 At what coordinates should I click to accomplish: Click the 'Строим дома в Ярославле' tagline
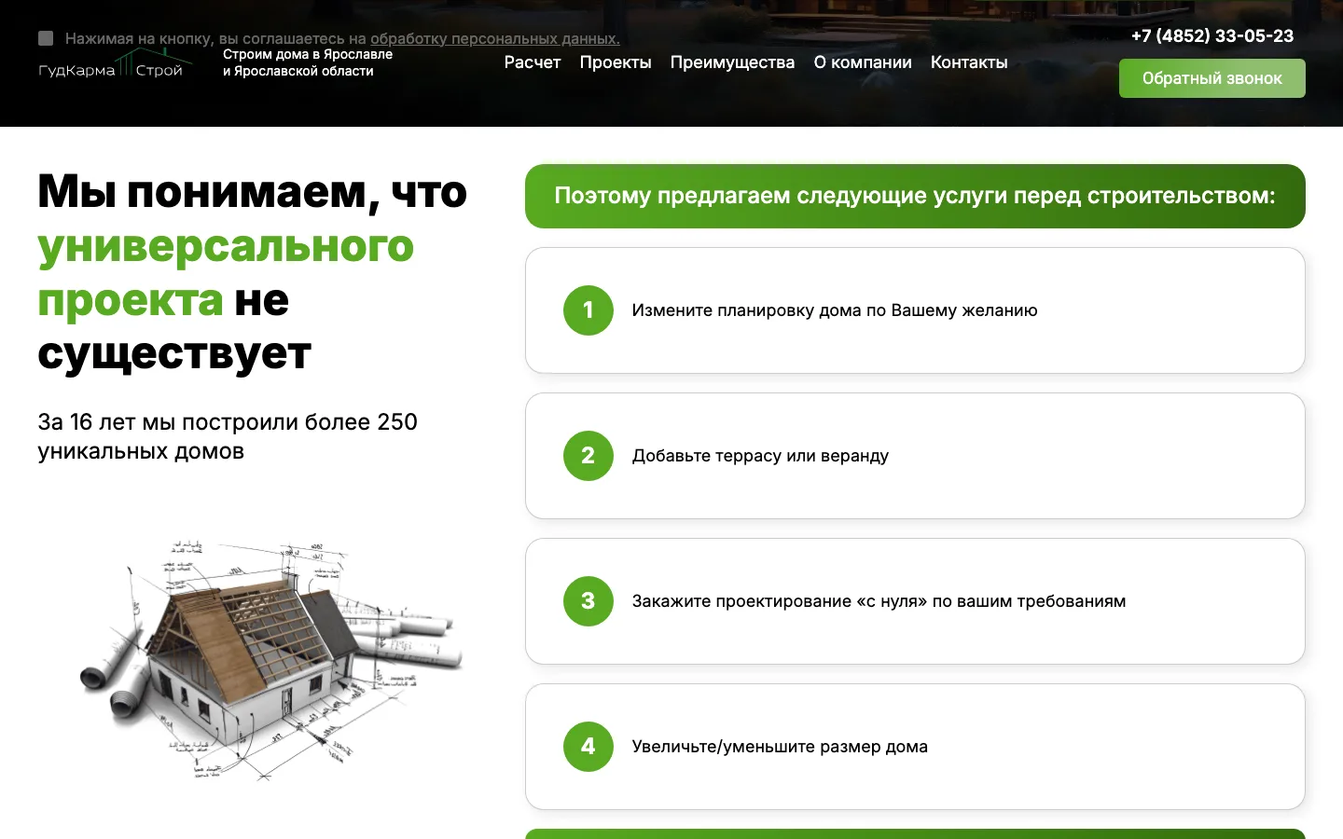pos(308,62)
